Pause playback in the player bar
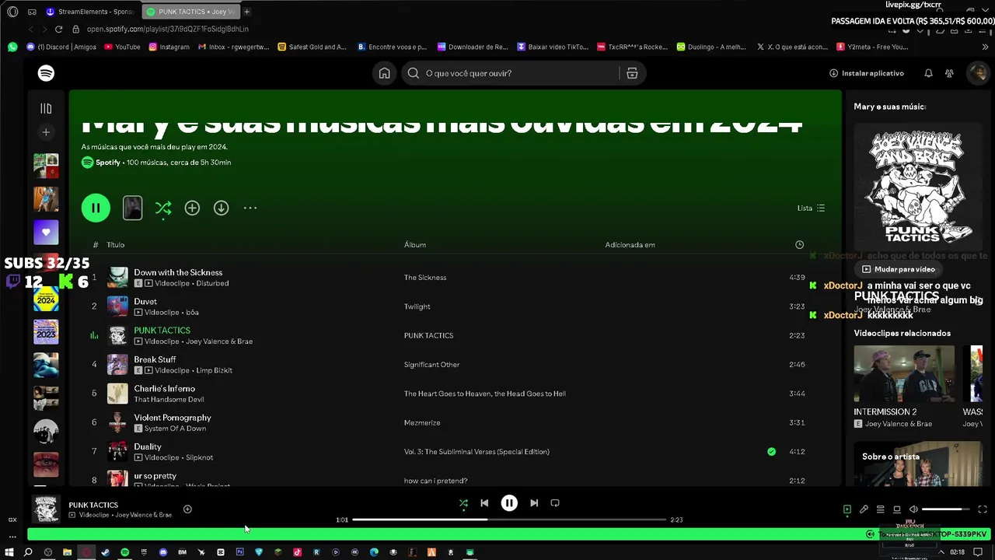Viewport: 995px width, 560px height. tap(509, 503)
